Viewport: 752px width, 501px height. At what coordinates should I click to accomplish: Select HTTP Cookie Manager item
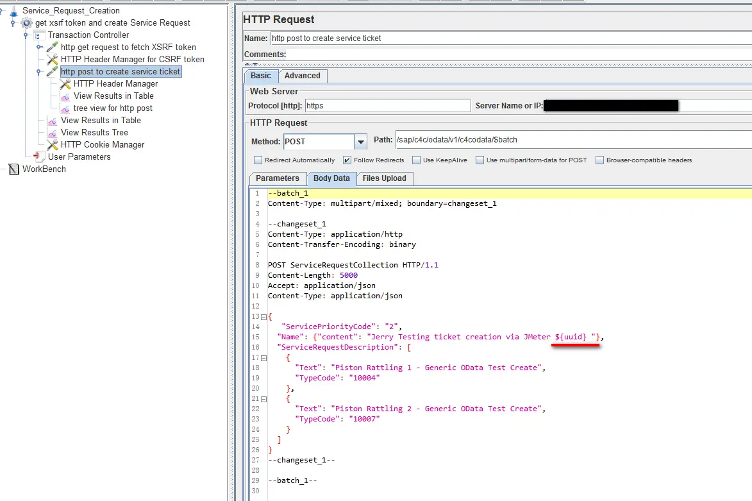point(102,145)
